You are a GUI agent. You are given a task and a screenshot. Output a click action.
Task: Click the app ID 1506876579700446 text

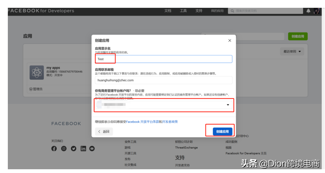pos(64,71)
